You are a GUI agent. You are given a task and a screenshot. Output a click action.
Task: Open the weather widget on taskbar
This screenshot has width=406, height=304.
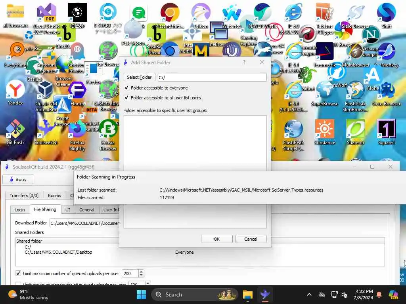pos(28,294)
